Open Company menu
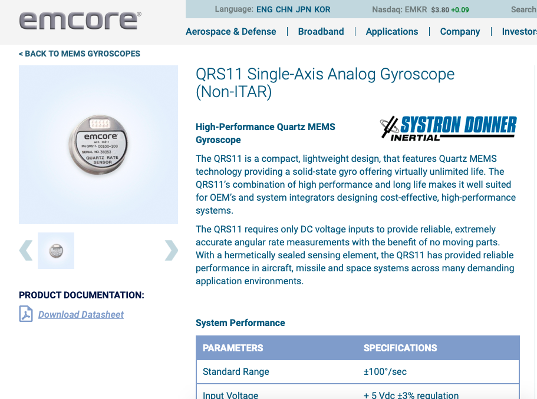Image resolution: width=537 pixels, height=399 pixels. 460,31
